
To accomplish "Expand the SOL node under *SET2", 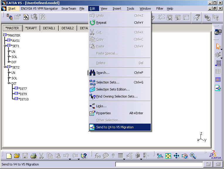I will point(9,78).
